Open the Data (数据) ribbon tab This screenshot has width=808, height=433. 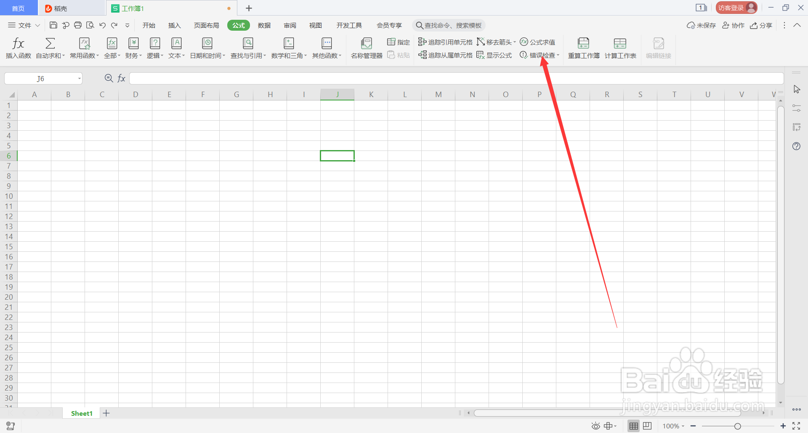[x=264, y=25]
